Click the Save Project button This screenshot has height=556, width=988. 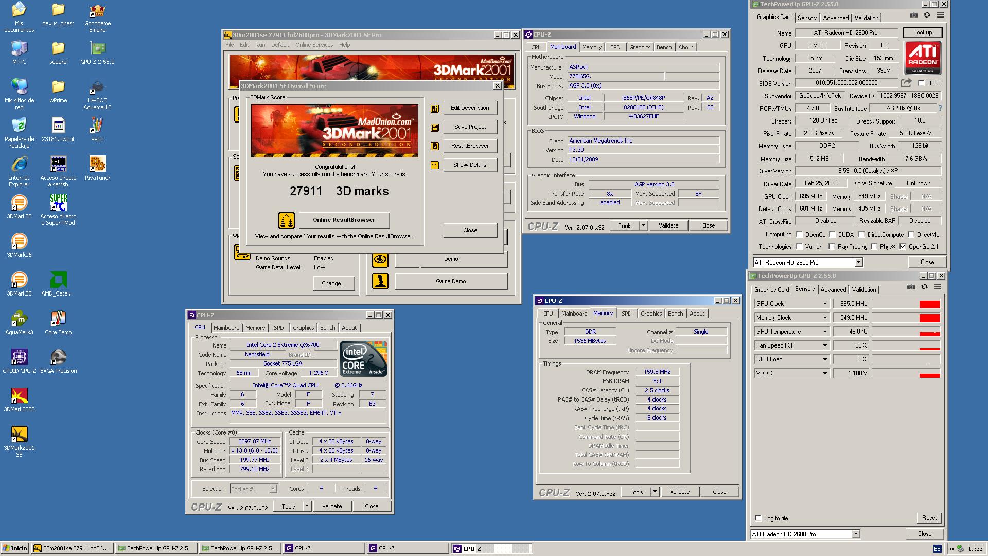point(470,127)
